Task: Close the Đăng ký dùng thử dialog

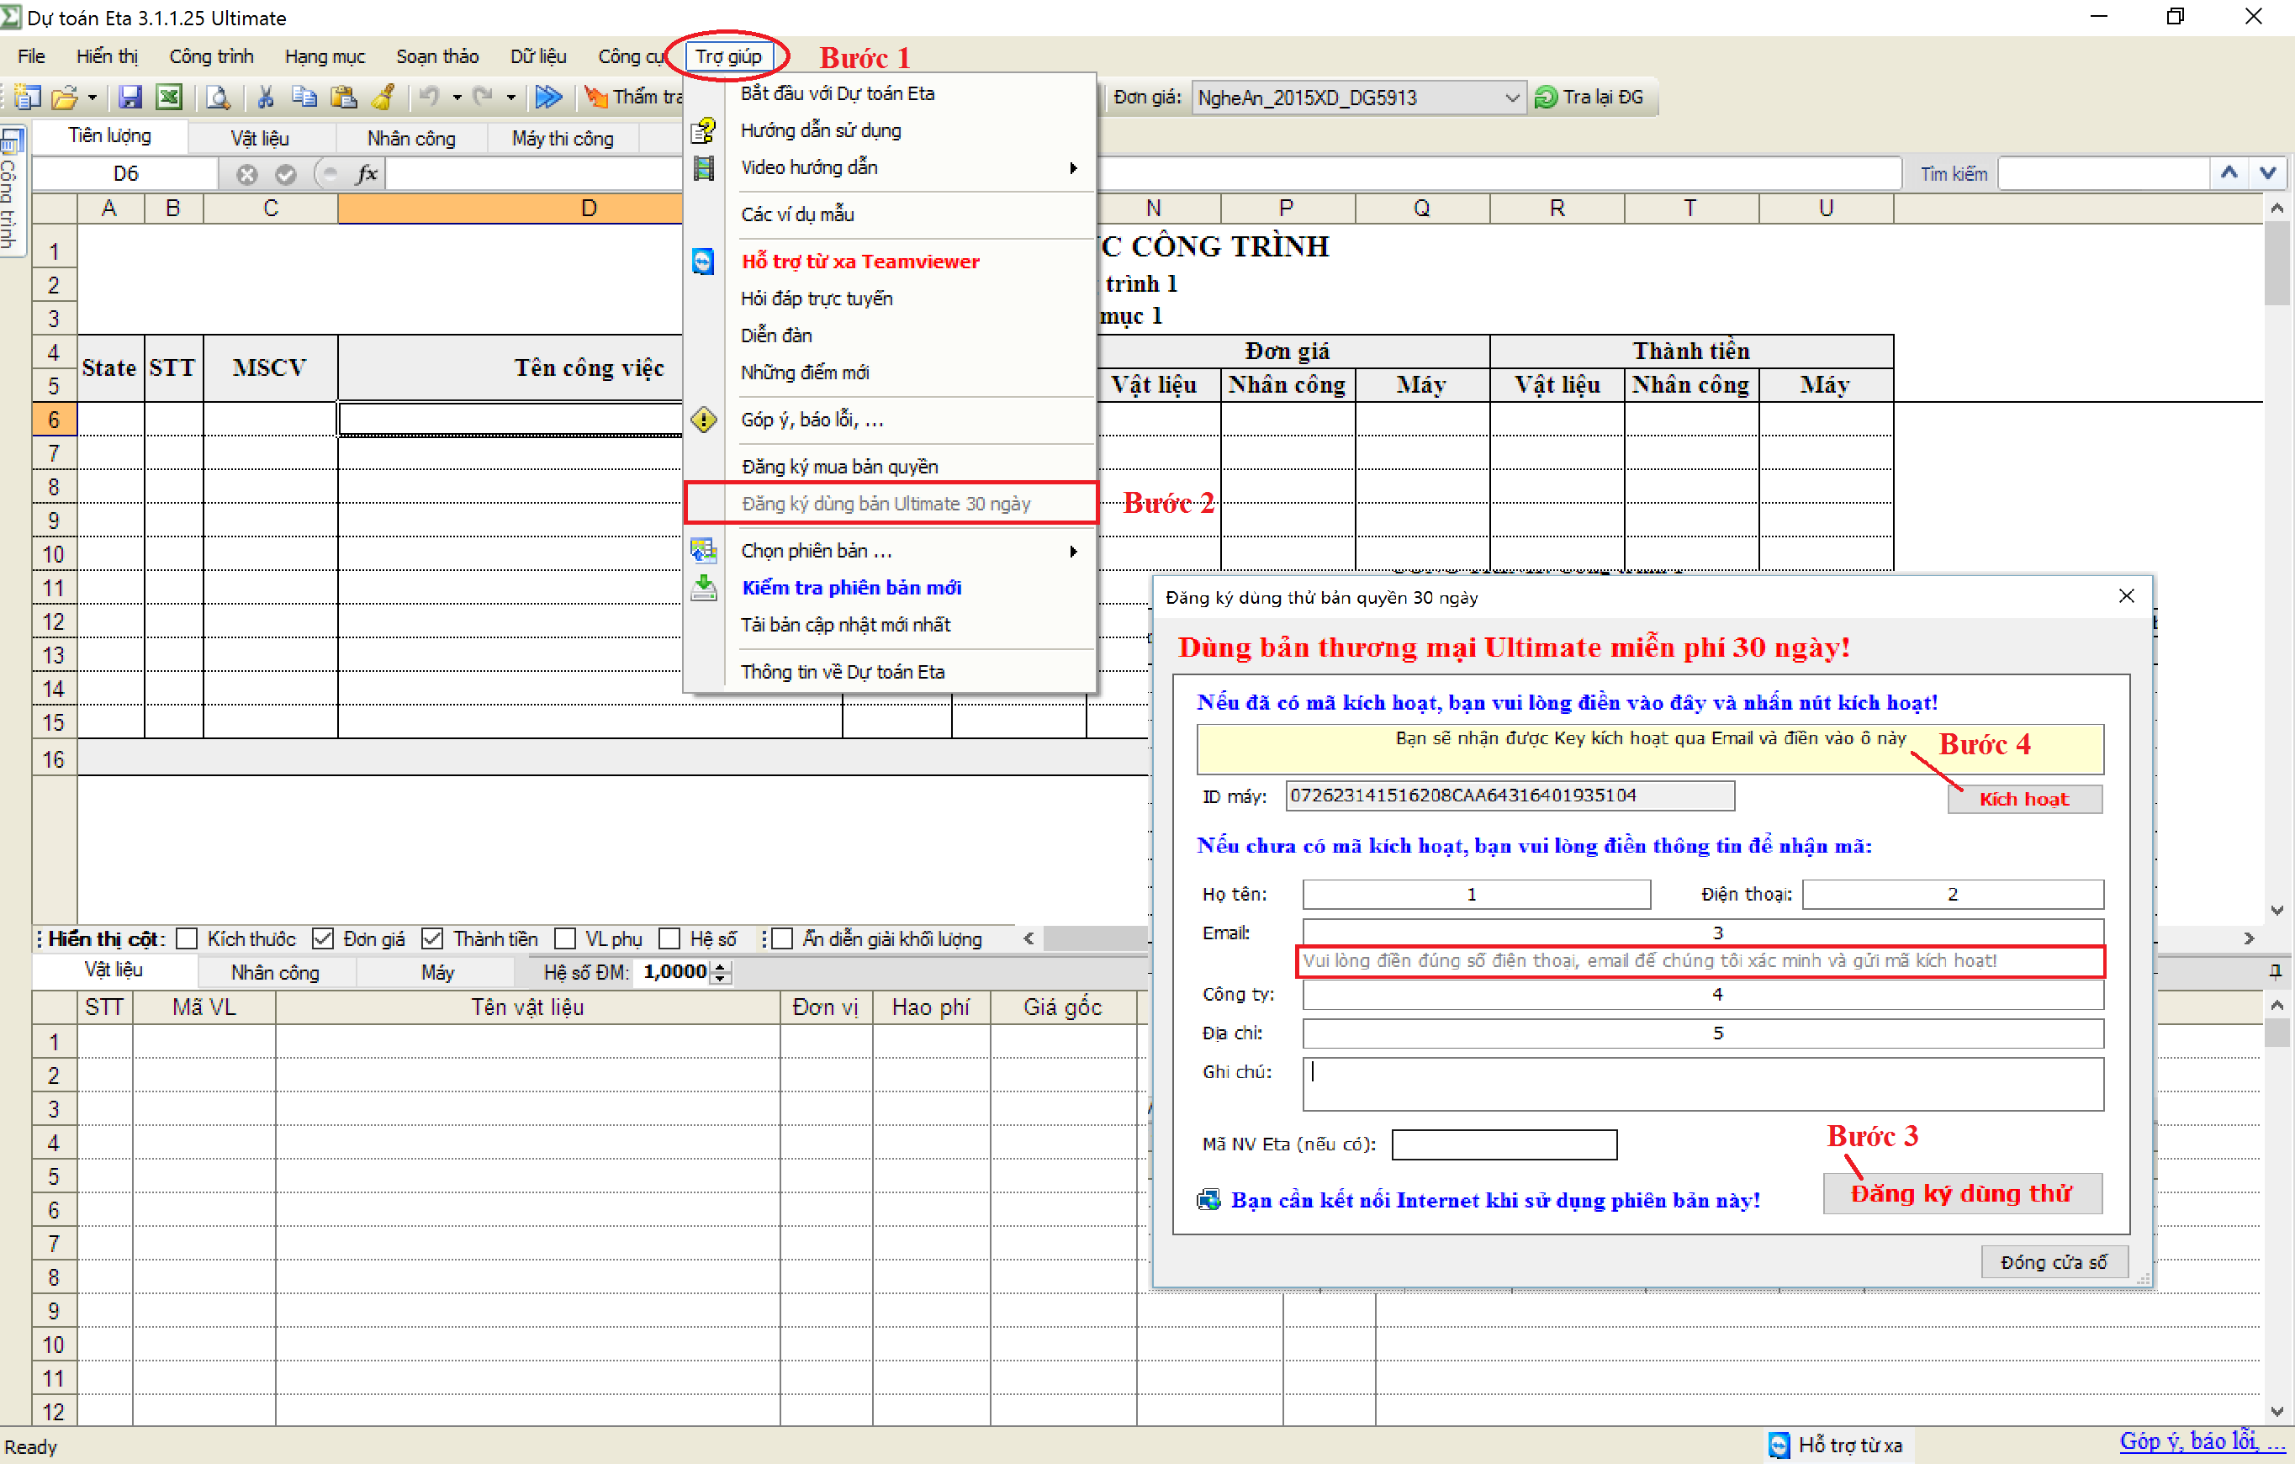Action: (2126, 597)
